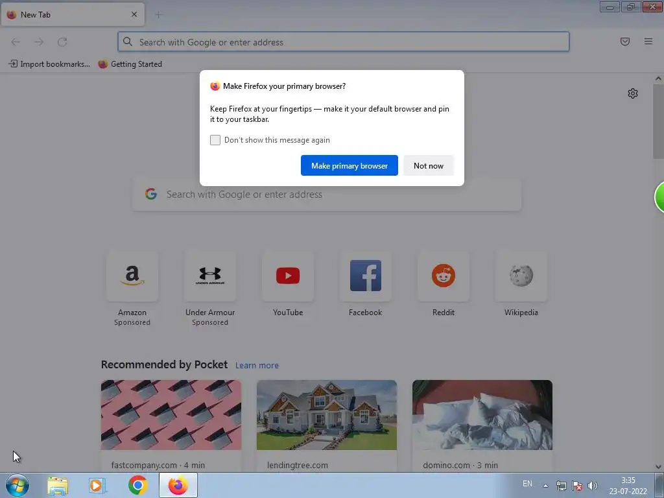The width and height of the screenshot is (664, 498).
Task: Open Import bookmarks toolbar item
Action: pos(49,64)
